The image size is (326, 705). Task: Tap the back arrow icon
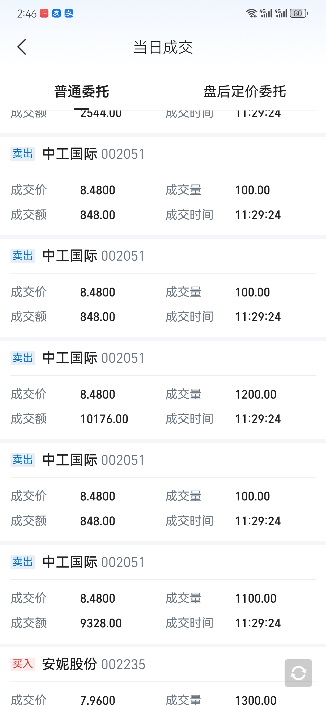coord(22,47)
